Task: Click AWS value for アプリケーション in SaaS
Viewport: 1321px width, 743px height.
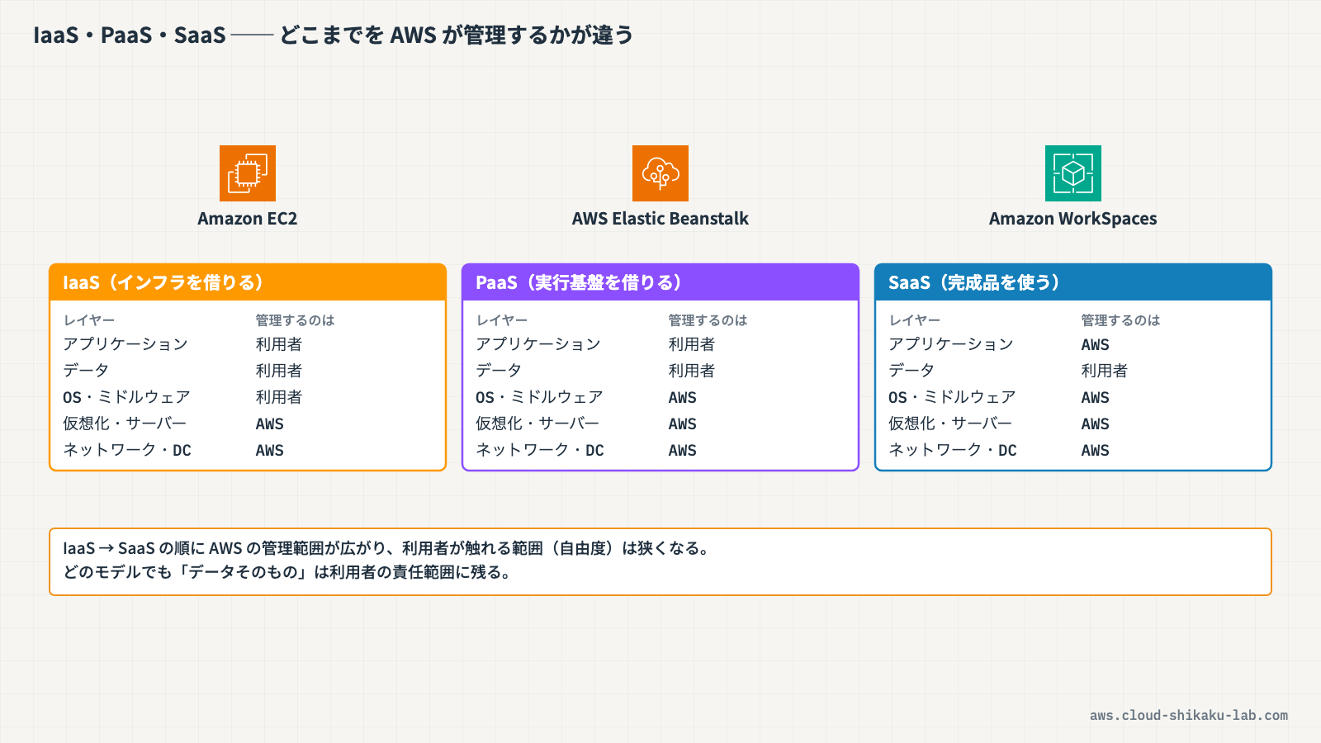Action: click(x=1096, y=344)
